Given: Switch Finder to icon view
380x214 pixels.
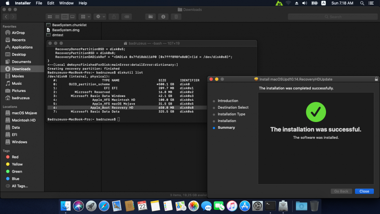Looking at the screenshot, I should pos(50,17).
